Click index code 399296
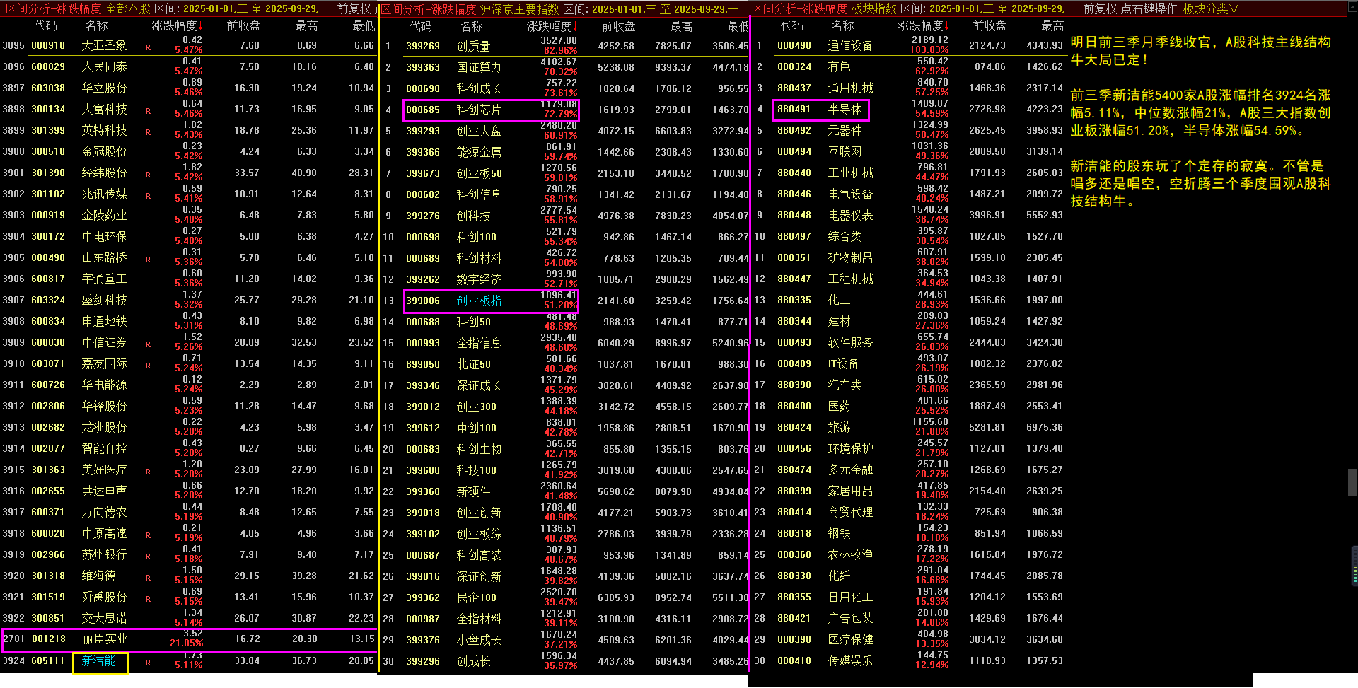 click(423, 661)
